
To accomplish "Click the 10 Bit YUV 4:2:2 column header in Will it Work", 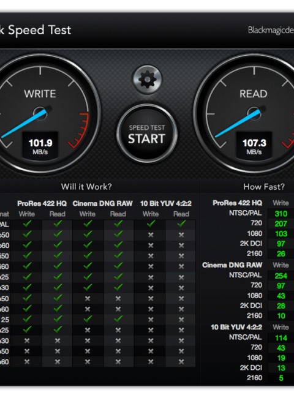I will 166,203.
